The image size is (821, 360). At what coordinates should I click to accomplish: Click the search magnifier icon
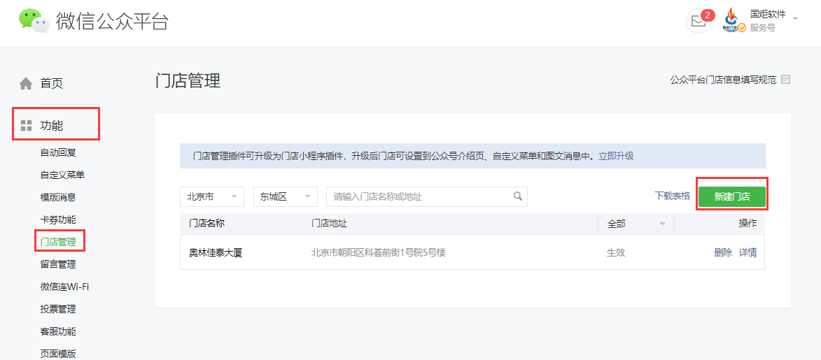pos(518,196)
